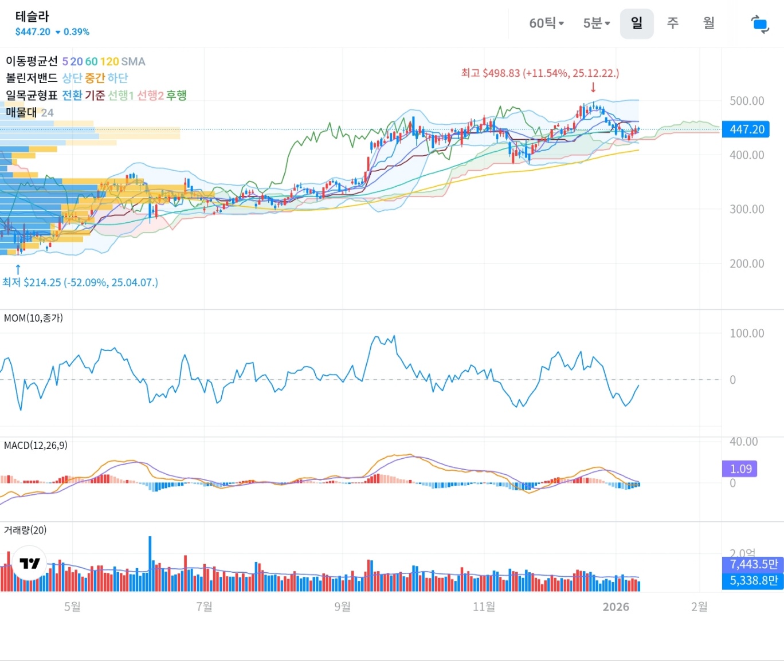Open the 60틱 tick interval dropdown
Viewport: 784px width, 661px height.
pos(546,23)
